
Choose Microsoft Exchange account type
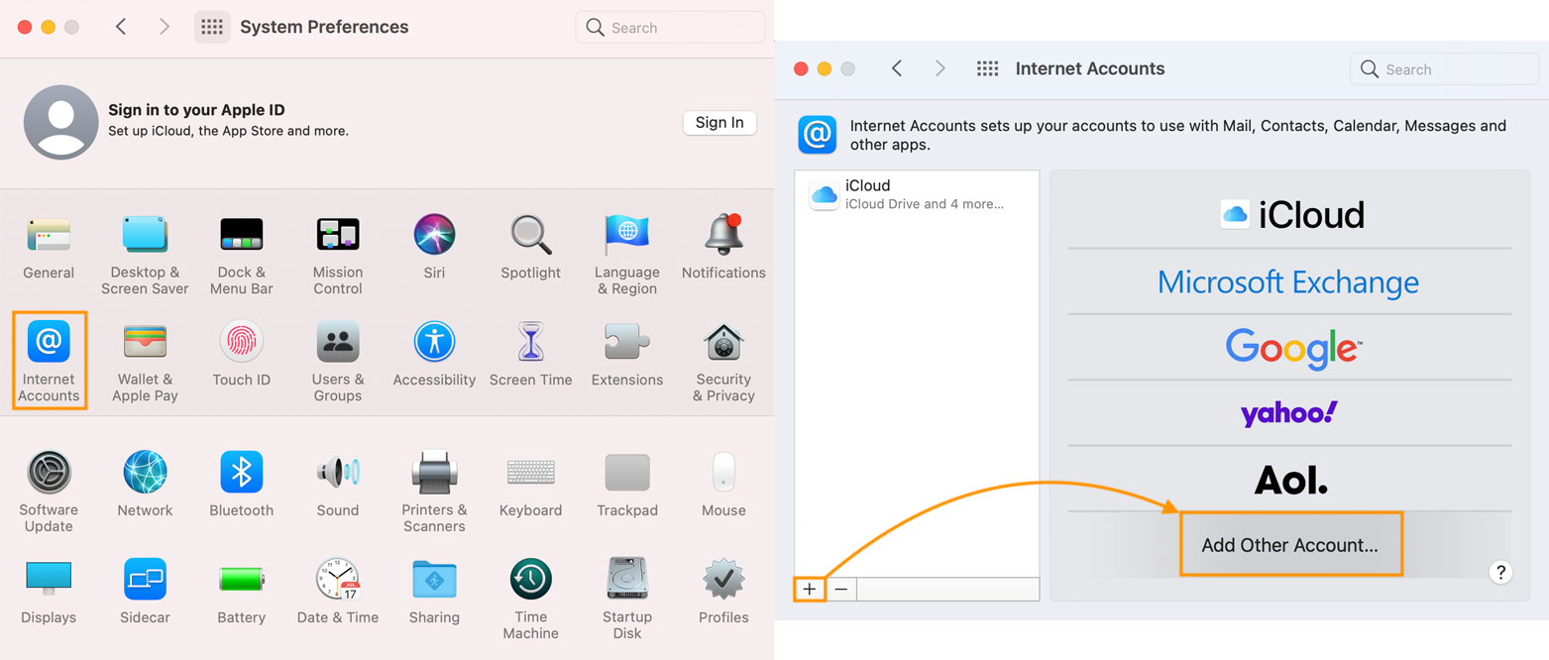point(1288,282)
